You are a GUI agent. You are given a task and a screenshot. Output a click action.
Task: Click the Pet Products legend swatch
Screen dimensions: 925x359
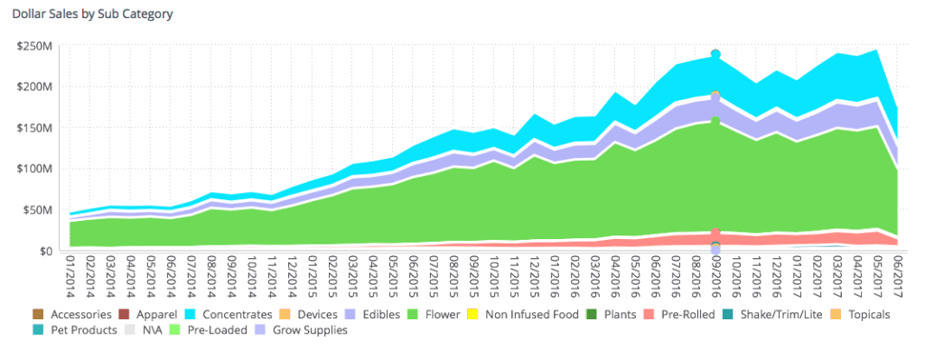coord(38,330)
